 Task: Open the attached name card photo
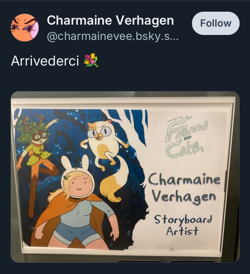pyautogui.click(x=125, y=177)
